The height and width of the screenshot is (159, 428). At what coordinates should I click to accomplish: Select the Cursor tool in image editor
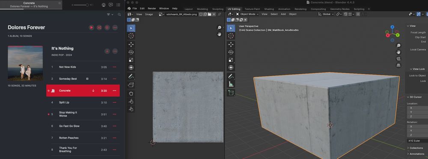tap(131, 36)
